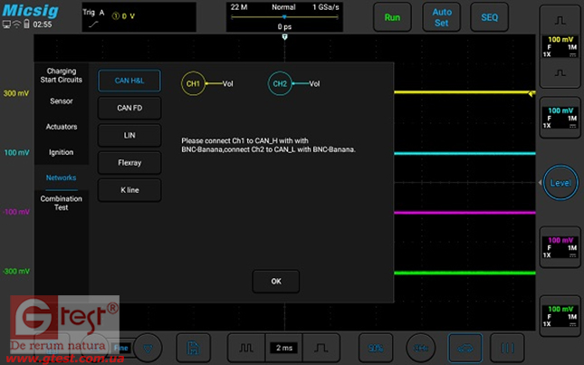Pick the Flexray protocol option
The height and width of the screenshot is (365, 584).
(x=129, y=162)
